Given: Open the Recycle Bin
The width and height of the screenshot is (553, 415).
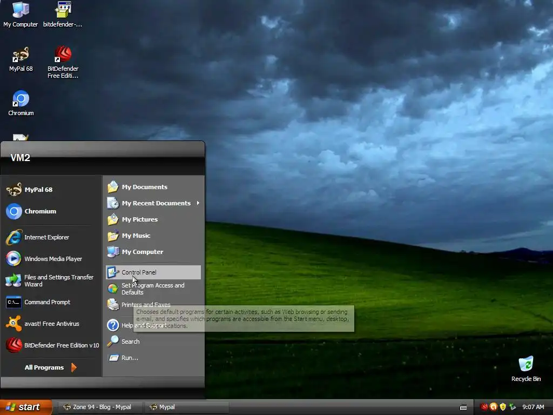Looking at the screenshot, I should click(x=526, y=369).
